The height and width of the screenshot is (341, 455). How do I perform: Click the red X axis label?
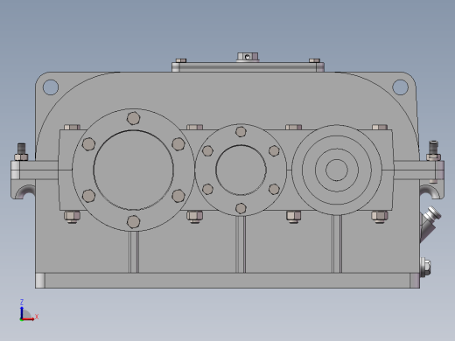pos(37,317)
